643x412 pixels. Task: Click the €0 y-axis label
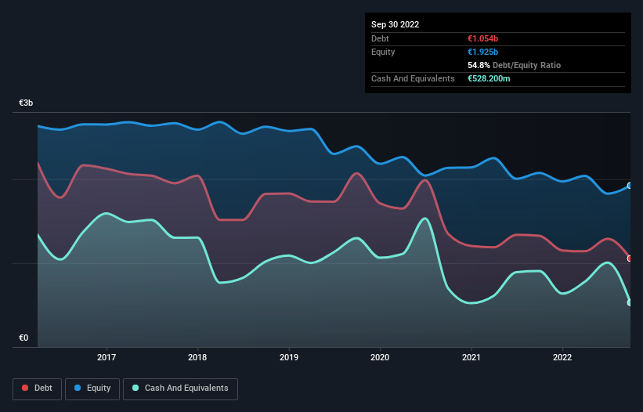(23, 338)
